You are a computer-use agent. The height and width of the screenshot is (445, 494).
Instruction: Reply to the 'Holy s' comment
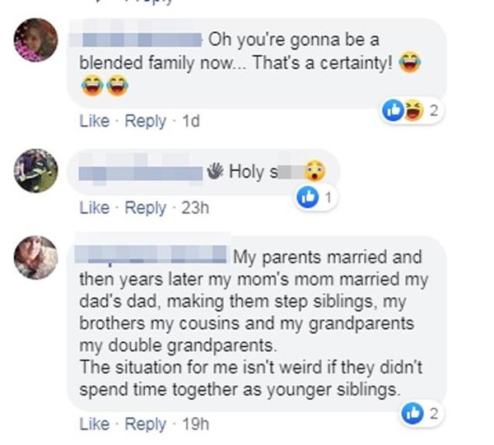145,208
